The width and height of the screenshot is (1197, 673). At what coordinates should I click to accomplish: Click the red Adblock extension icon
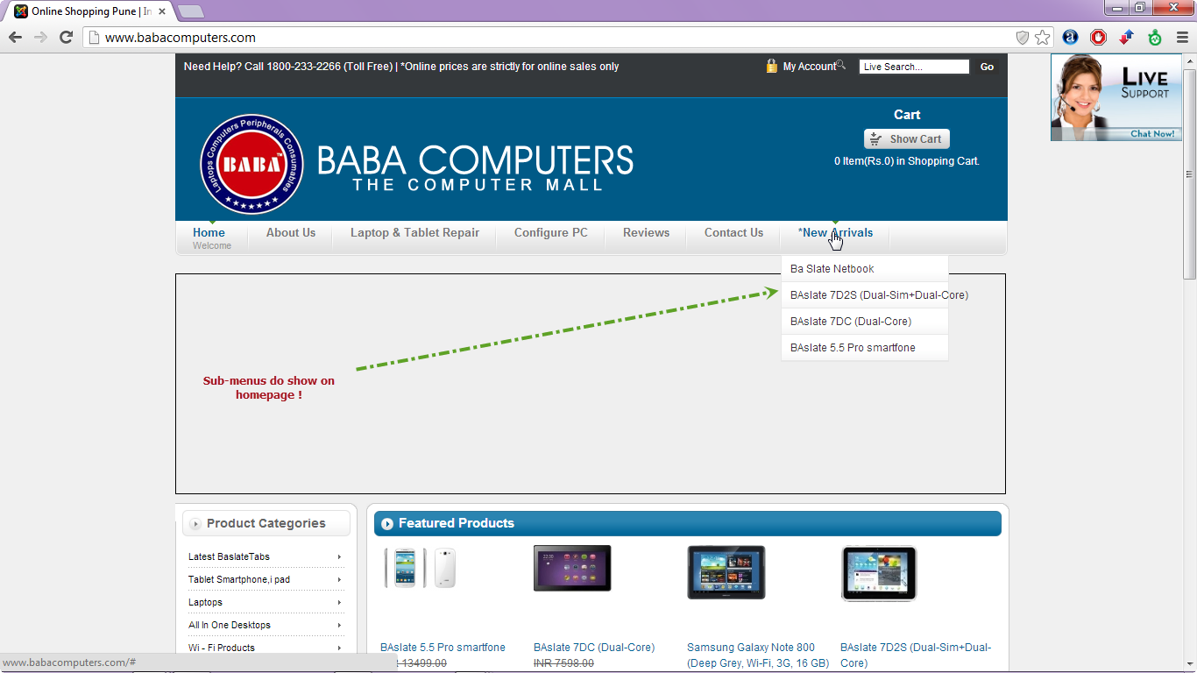point(1098,38)
